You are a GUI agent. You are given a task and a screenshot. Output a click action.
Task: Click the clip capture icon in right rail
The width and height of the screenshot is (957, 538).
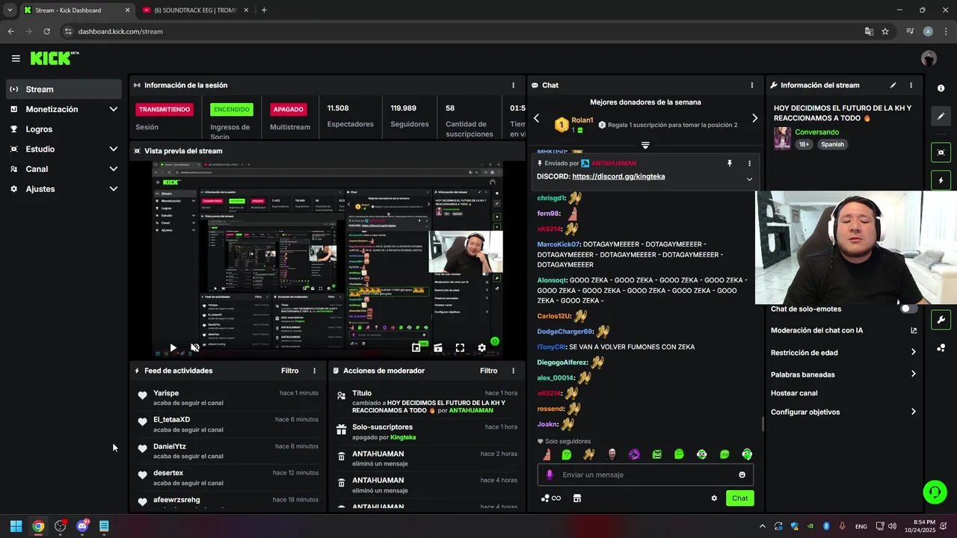point(941,152)
